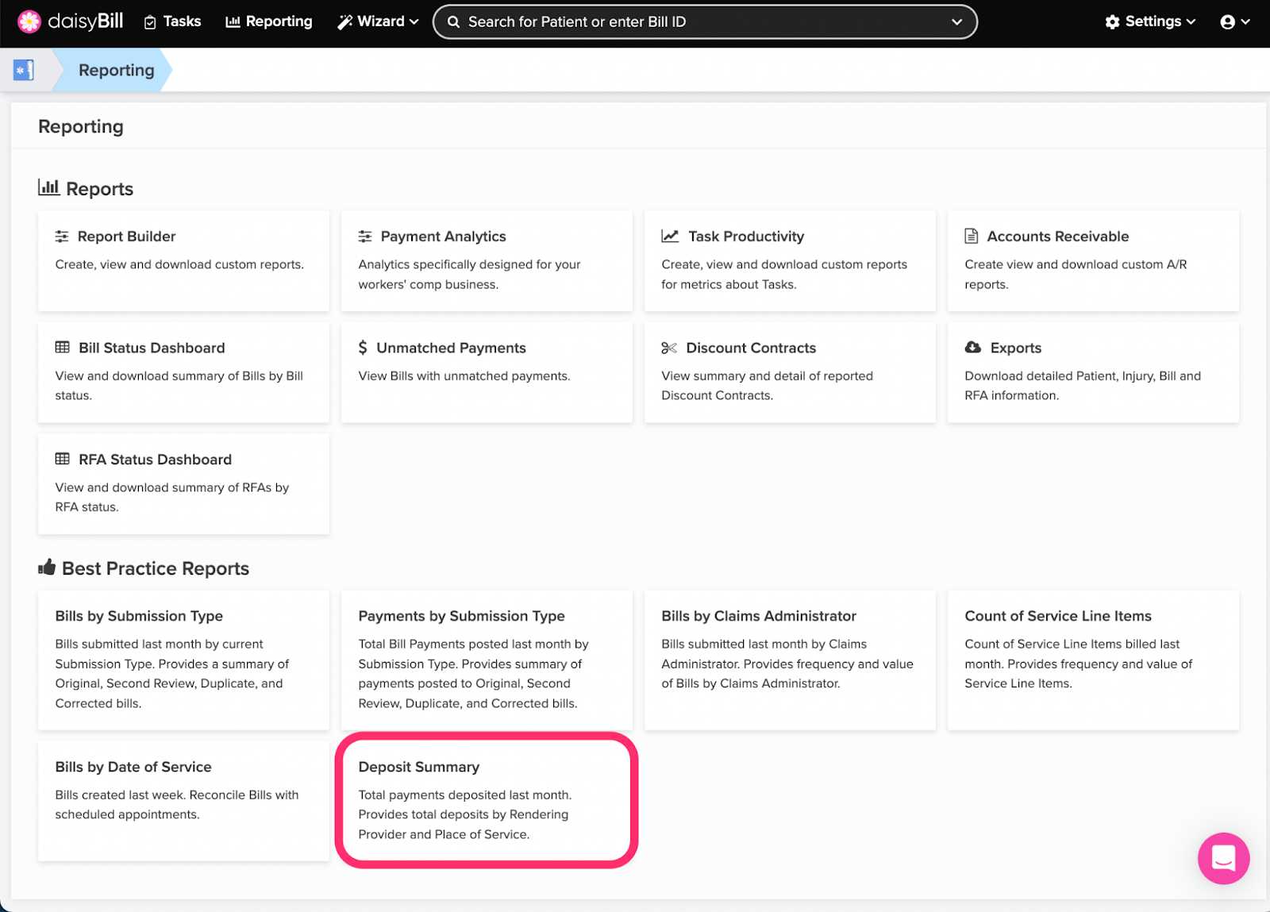Click the Task Productivity chart icon
This screenshot has height=912, width=1270.
(670, 237)
